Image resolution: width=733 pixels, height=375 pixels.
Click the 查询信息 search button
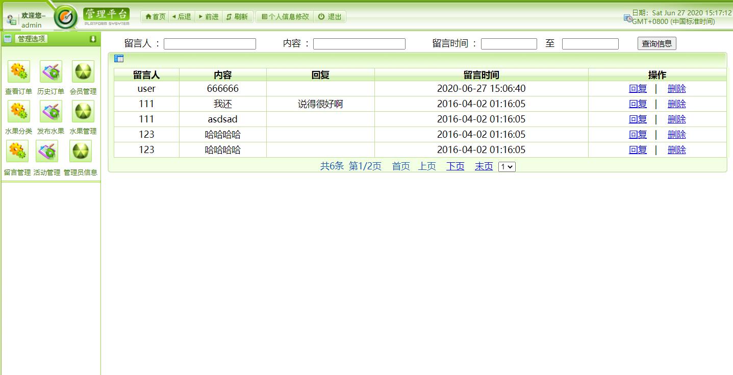pyautogui.click(x=657, y=44)
